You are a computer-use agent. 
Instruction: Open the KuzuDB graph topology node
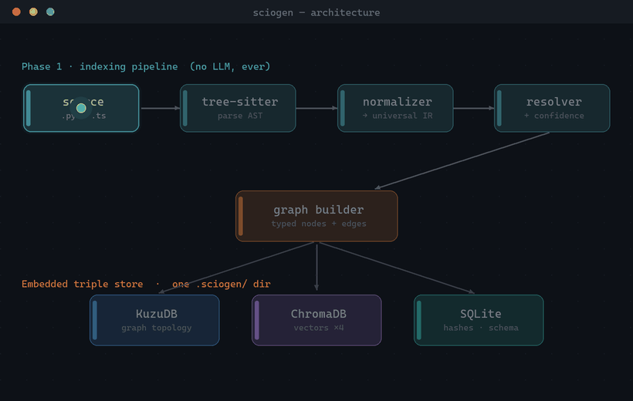(x=154, y=320)
